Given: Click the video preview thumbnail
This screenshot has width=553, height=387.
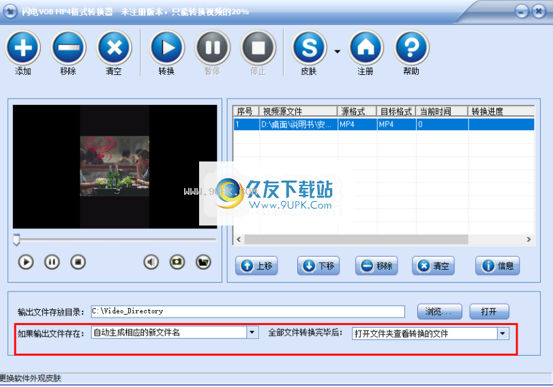Looking at the screenshot, I should 115,166.
